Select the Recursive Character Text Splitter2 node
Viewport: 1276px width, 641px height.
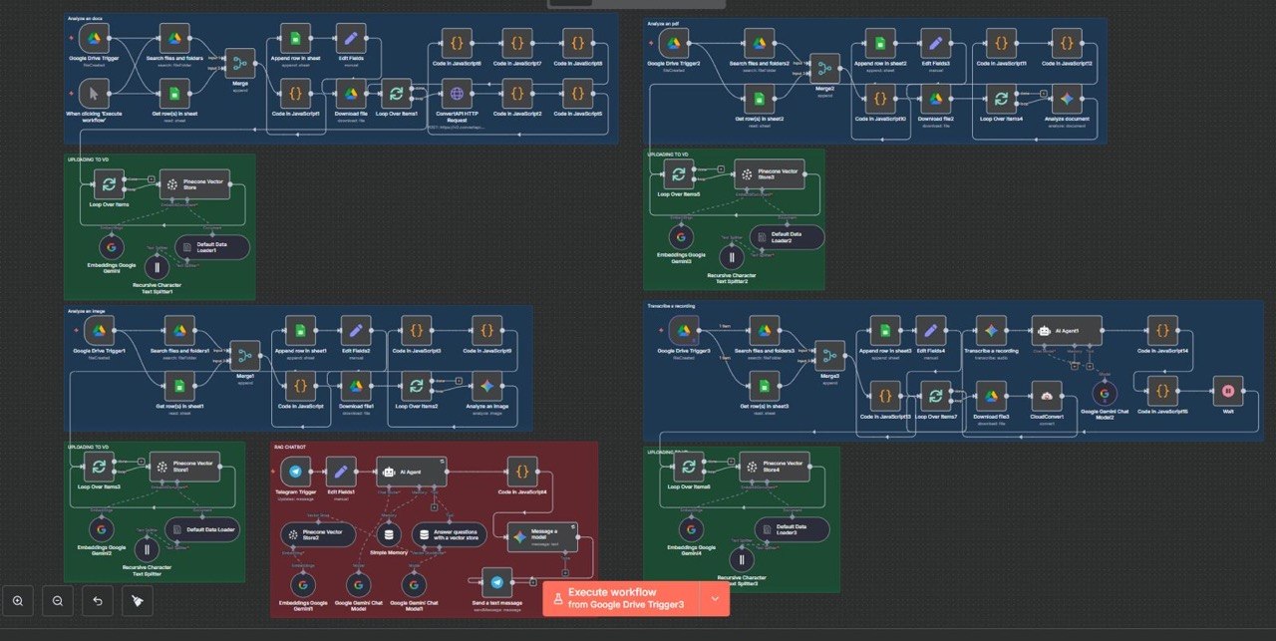pos(732,257)
